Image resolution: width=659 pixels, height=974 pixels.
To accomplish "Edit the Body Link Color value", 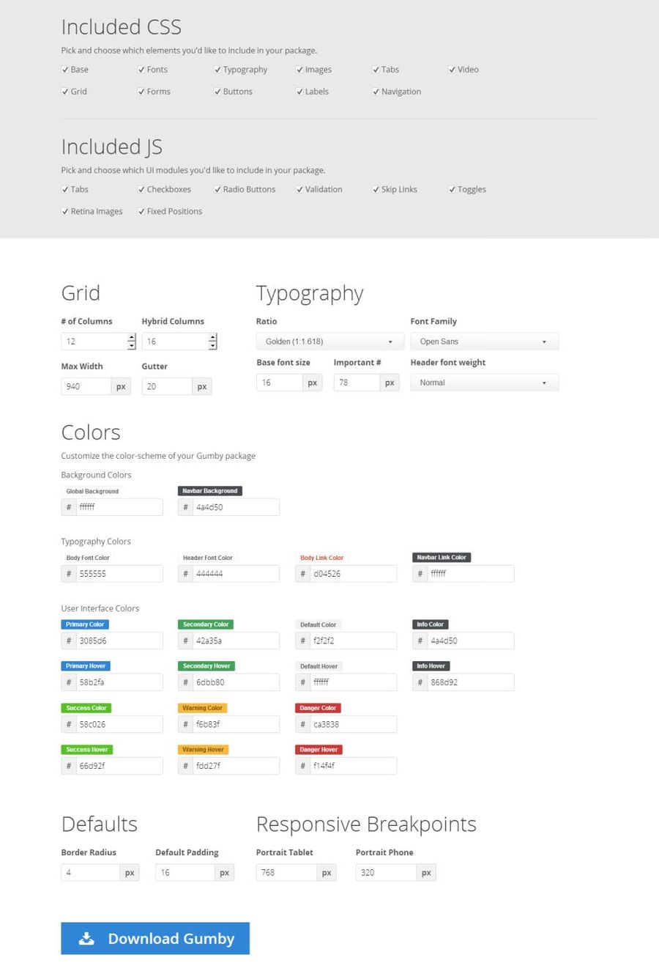I will pos(353,574).
